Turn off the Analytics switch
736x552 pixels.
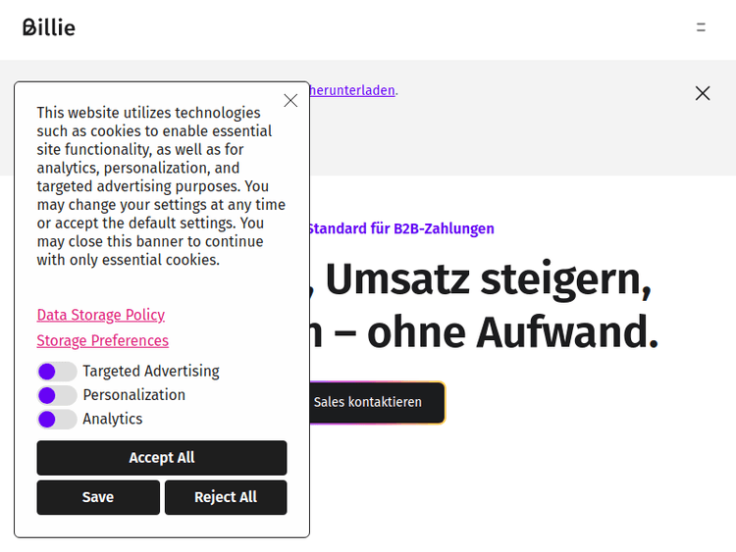coord(57,419)
